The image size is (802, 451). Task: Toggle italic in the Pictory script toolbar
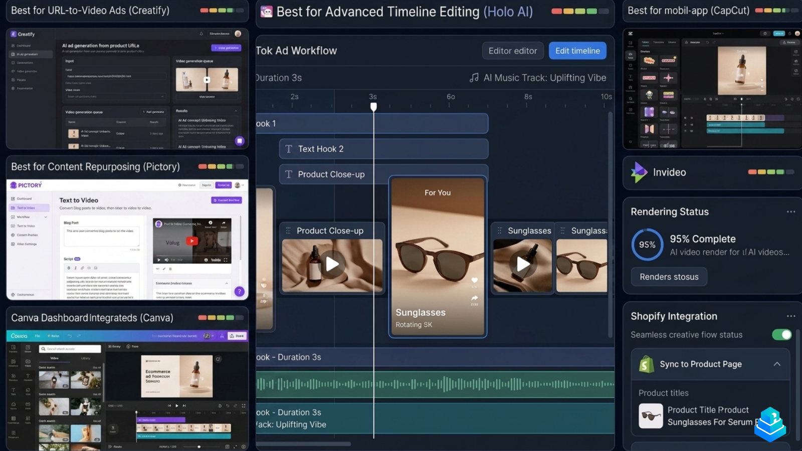coord(76,268)
